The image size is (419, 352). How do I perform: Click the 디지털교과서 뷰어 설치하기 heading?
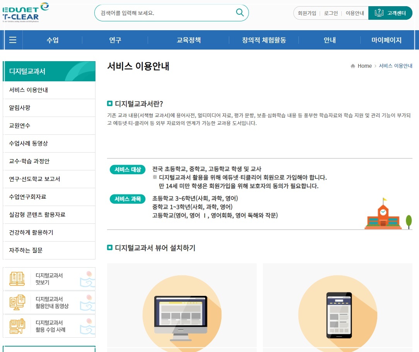click(x=155, y=248)
